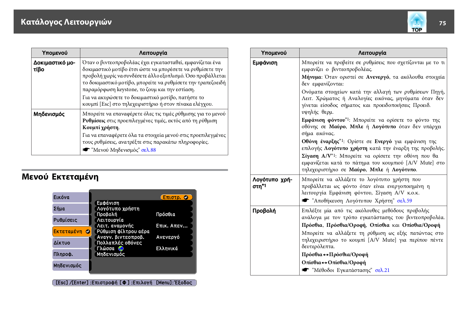The image size is (476, 336).
Task: Choose the Λειτ. αναμονής menu entry
Action: [144, 226]
